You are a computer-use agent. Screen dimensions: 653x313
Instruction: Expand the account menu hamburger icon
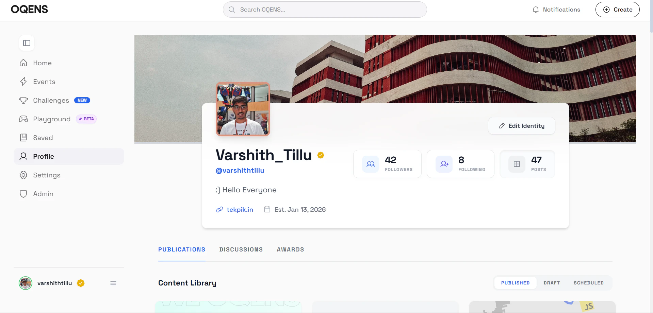coord(113,283)
